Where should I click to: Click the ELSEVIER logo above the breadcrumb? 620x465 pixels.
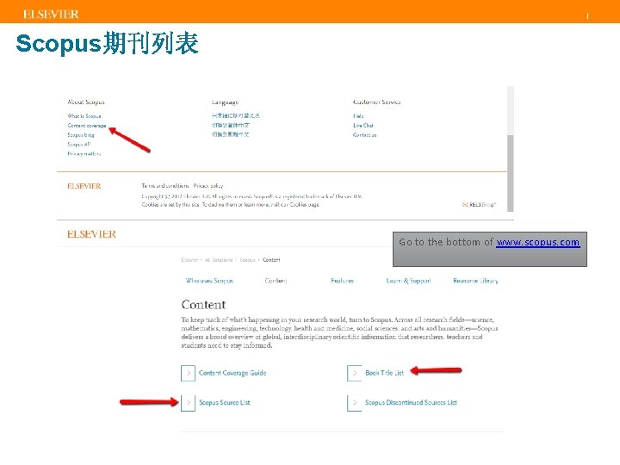[x=92, y=234]
